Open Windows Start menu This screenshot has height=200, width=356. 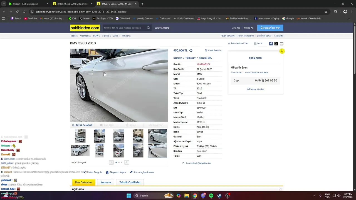(129, 196)
